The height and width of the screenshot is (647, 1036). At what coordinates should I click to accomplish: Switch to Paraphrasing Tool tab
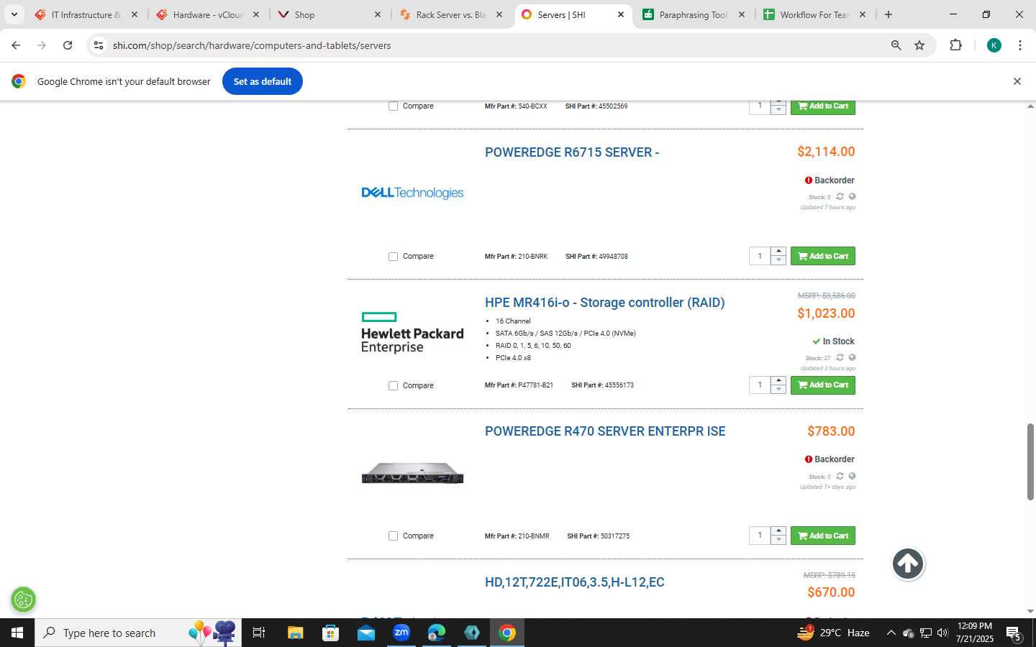[x=693, y=14]
